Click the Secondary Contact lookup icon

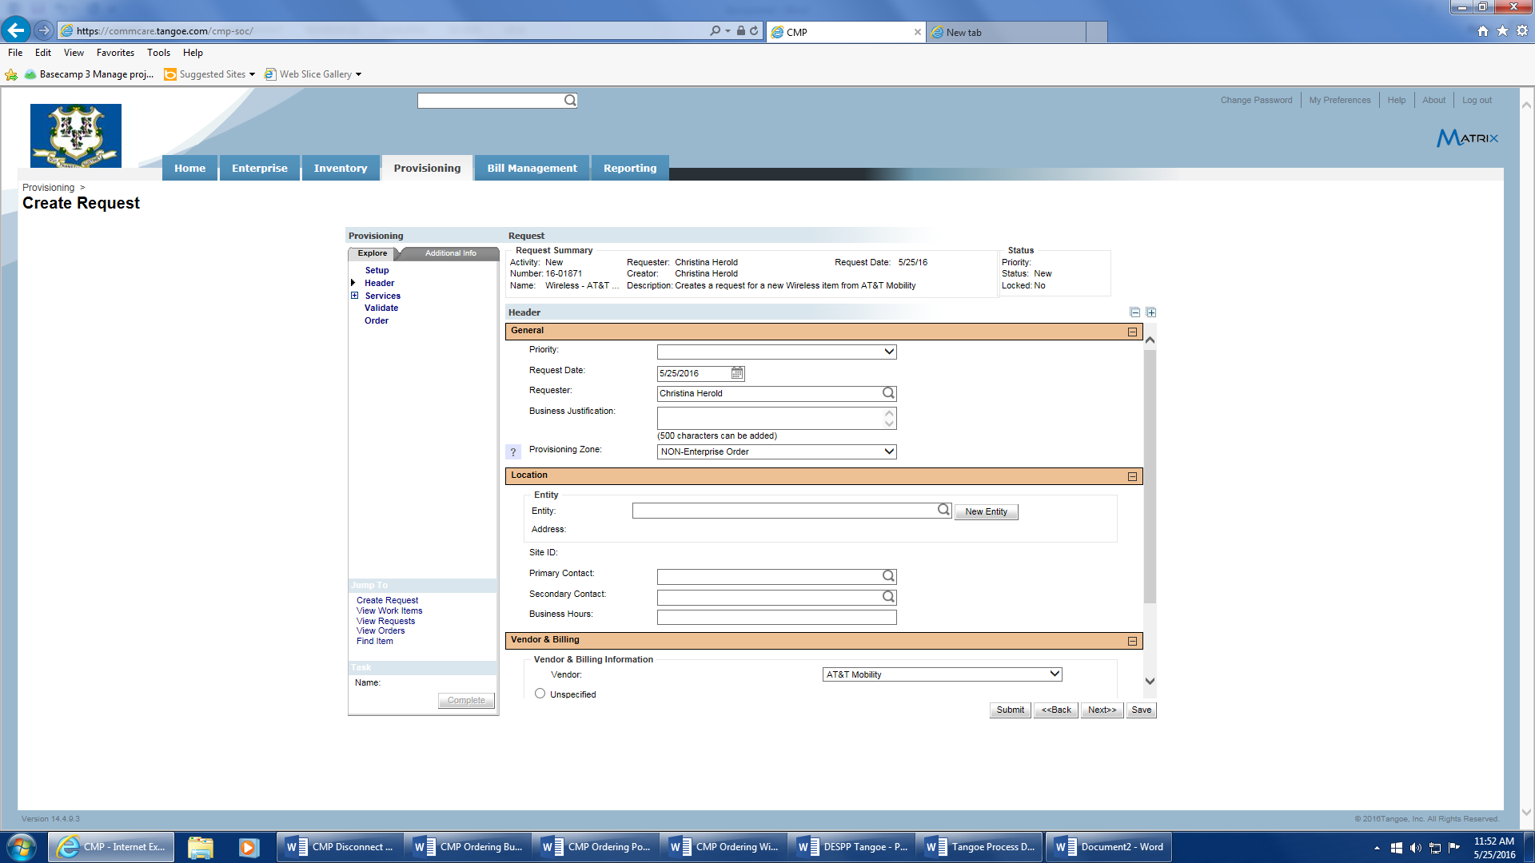[888, 597]
